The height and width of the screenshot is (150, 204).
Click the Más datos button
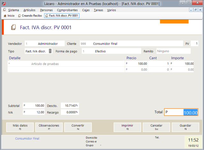point(20,127)
